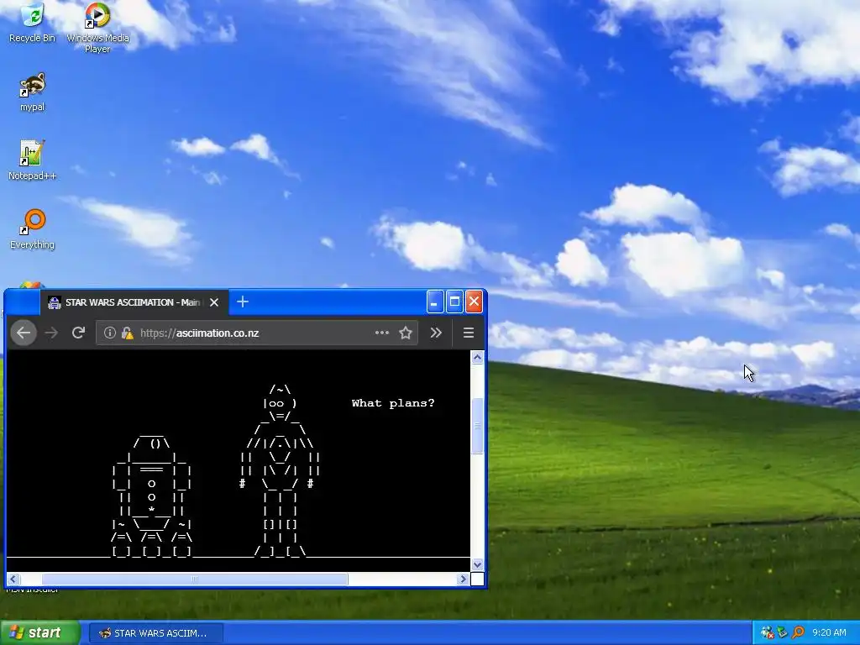Click the Everything search tray icon

(798, 632)
